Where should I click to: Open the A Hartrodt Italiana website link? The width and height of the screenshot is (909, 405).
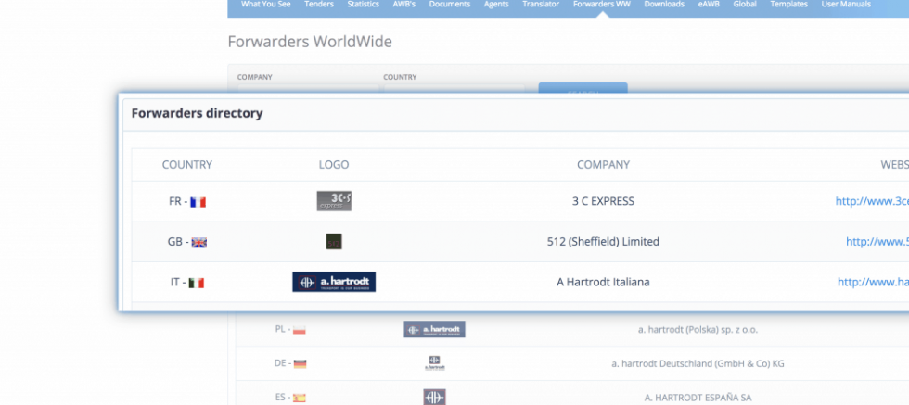tap(872, 283)
